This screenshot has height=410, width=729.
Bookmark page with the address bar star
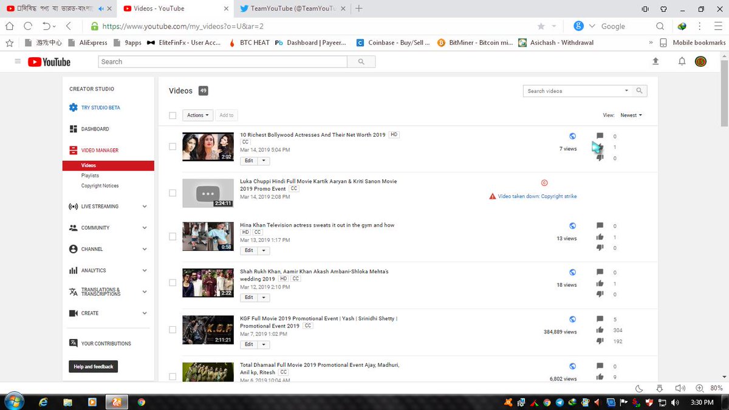point(541,26)
